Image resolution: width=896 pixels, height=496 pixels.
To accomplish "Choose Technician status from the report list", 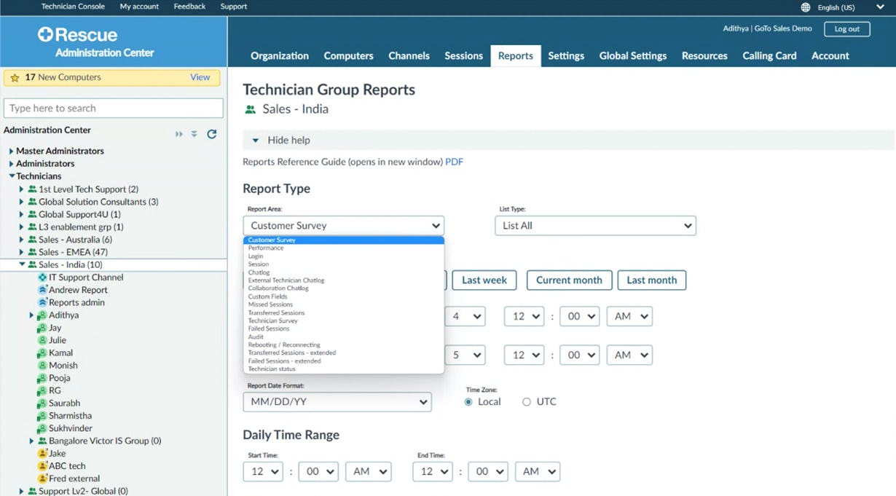I will 272,369.
